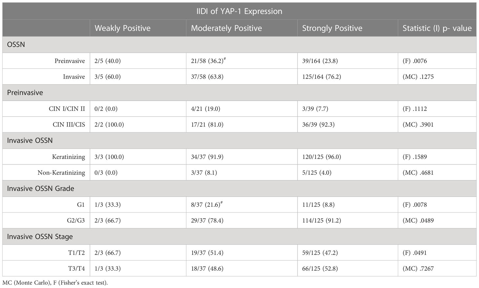The height and width of the screenshot is (288, 479).
Task: Click the CIN III/CIS row label
Action: coord(69,125)
